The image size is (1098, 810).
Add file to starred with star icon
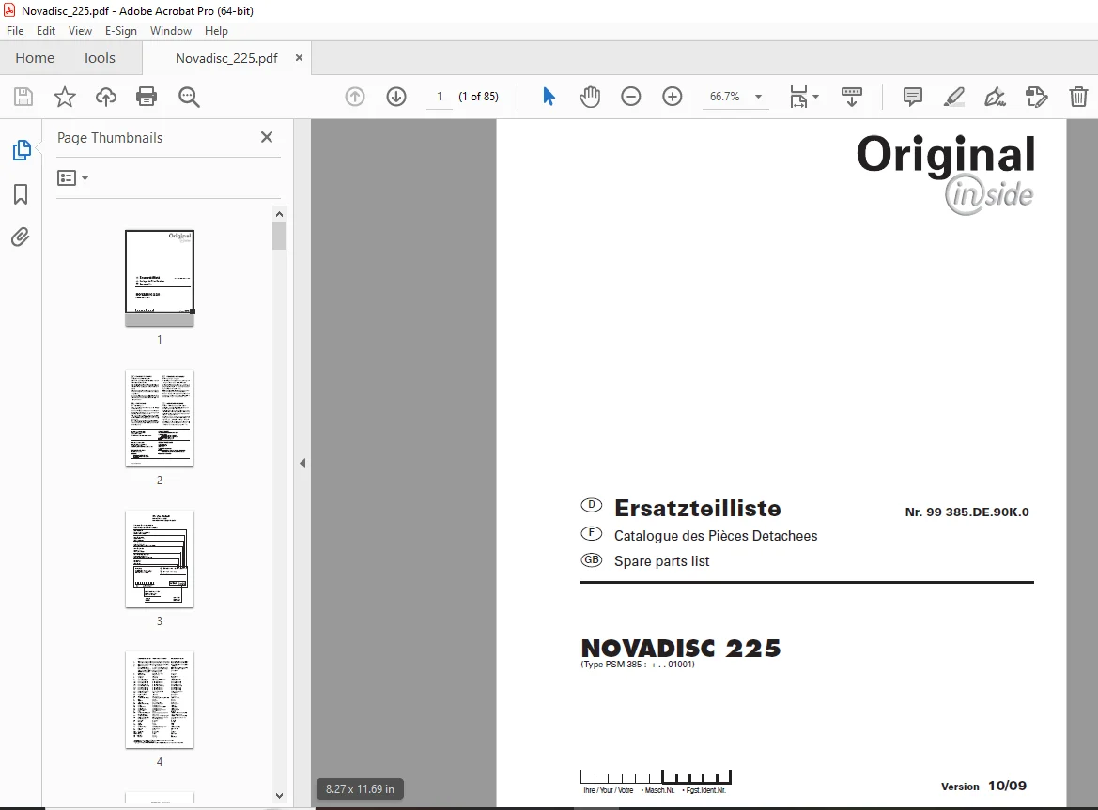tap(65, 97)
